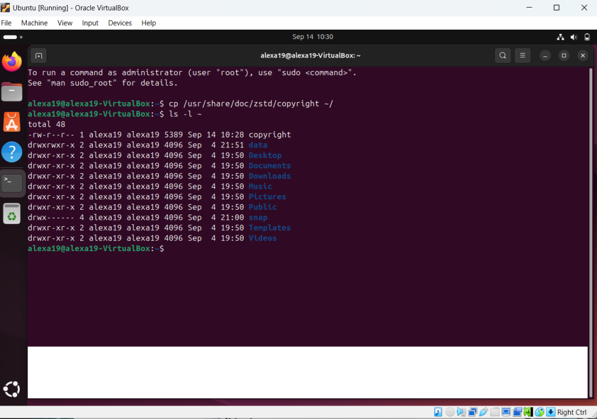Open the clock and calendar dropdown

click(312, 37)
